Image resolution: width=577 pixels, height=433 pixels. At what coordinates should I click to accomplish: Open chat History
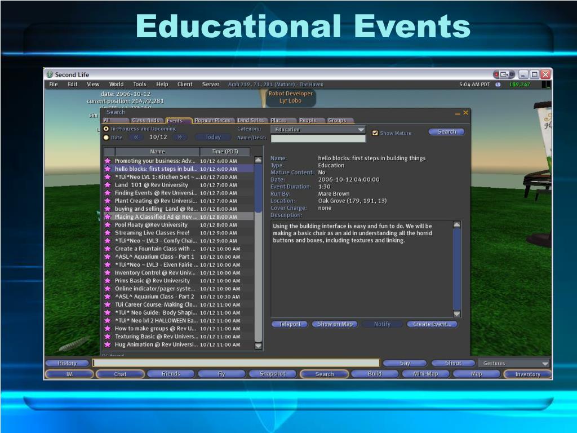pos(68,363)
